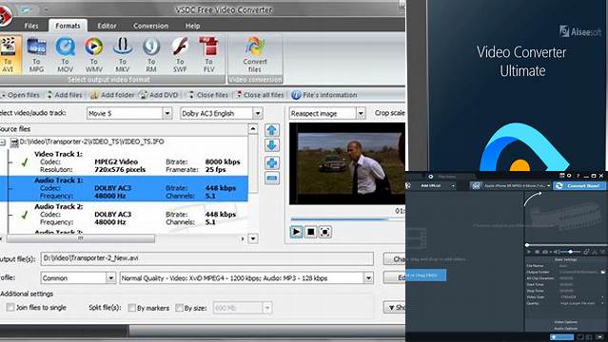This screenshot has width=608, height=342.
Task: Open the Common profile dropdown
Action: tap(110, 278)
